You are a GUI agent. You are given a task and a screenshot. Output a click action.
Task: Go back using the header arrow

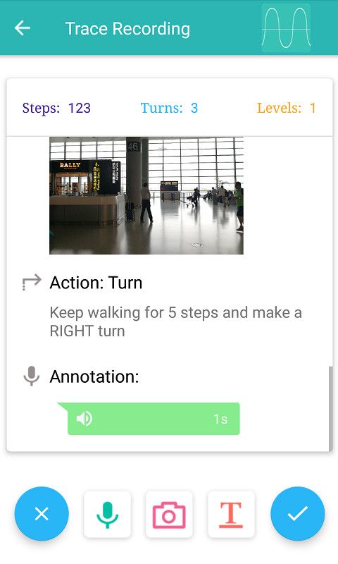[23, 28]
